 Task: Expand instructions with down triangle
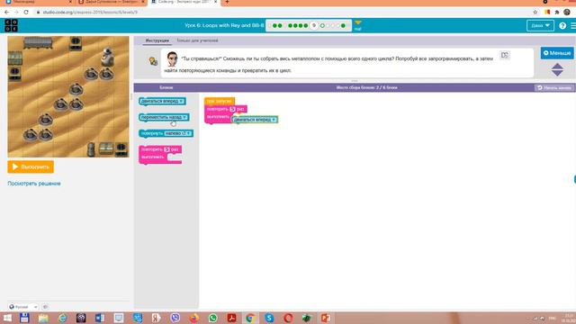(x=557, y=73)
